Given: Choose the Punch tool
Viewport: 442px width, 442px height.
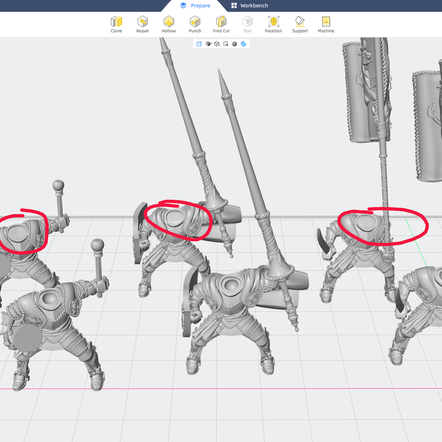Looking at the screenshot, I should 195,24.
